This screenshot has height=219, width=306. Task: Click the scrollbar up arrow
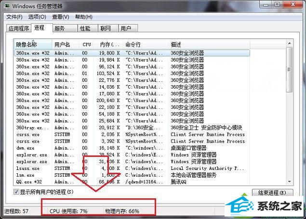(x=289, y=43)
